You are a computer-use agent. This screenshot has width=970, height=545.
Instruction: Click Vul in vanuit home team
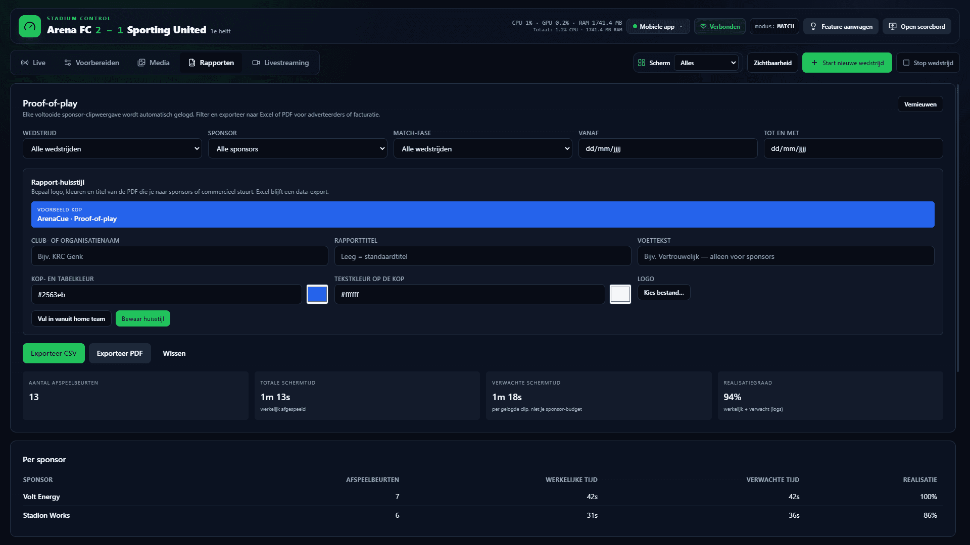click(71, 318)
